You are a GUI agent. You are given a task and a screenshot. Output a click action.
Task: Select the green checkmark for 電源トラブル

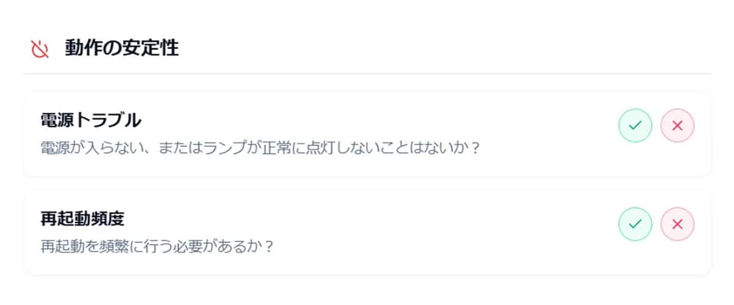click(x=636, y=125)
